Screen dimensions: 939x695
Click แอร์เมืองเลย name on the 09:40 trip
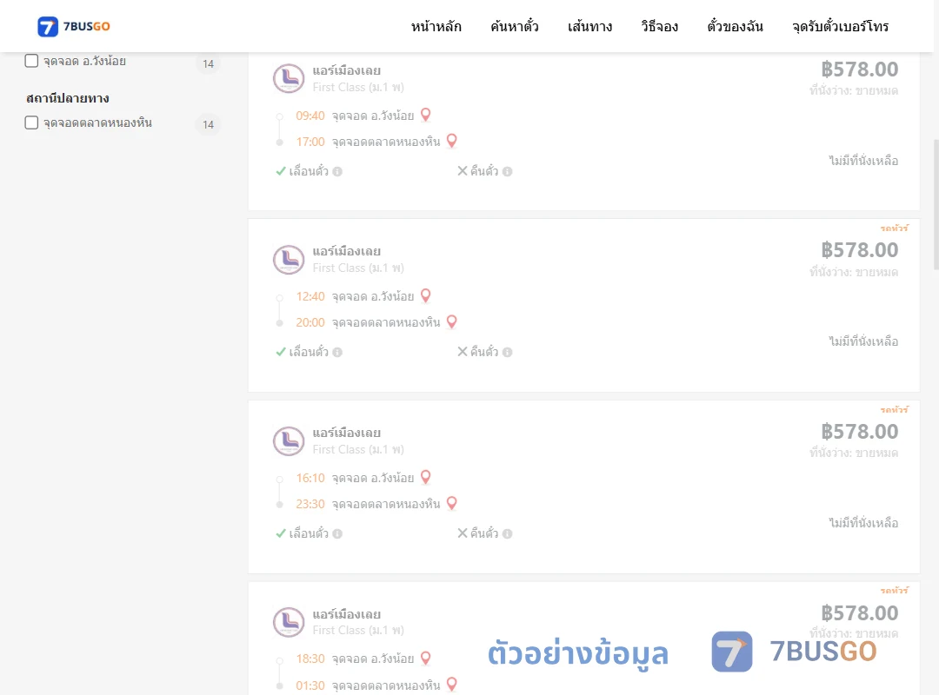point(347,70)
